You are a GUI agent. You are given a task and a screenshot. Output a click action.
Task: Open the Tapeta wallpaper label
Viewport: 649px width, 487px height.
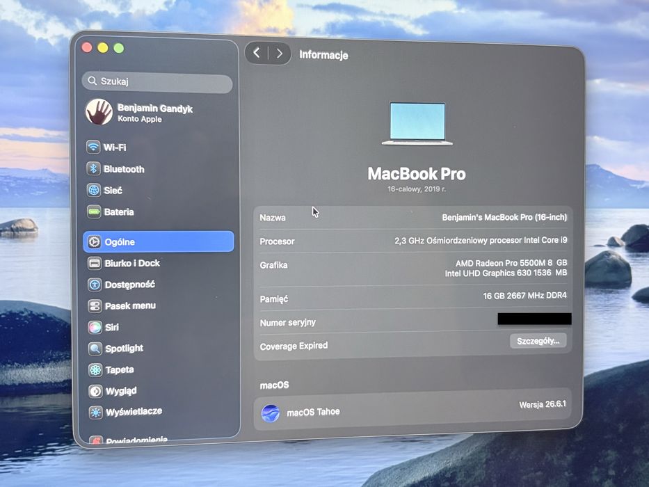pyautogui.click(x=120, y=370)
